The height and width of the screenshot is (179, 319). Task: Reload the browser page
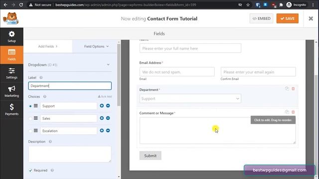[21, 4]
